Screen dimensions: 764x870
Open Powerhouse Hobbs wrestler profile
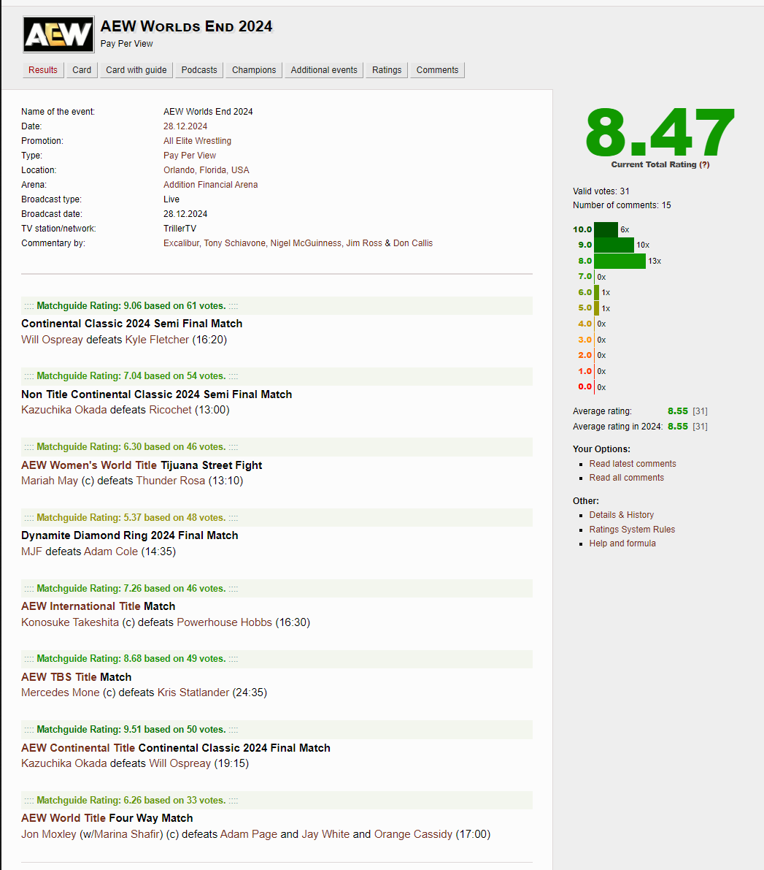coord(225,622)
